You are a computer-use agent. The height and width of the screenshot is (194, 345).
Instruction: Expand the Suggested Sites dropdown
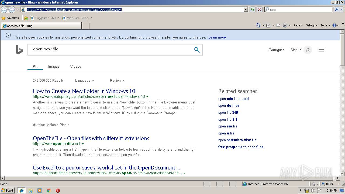[58, 18]
